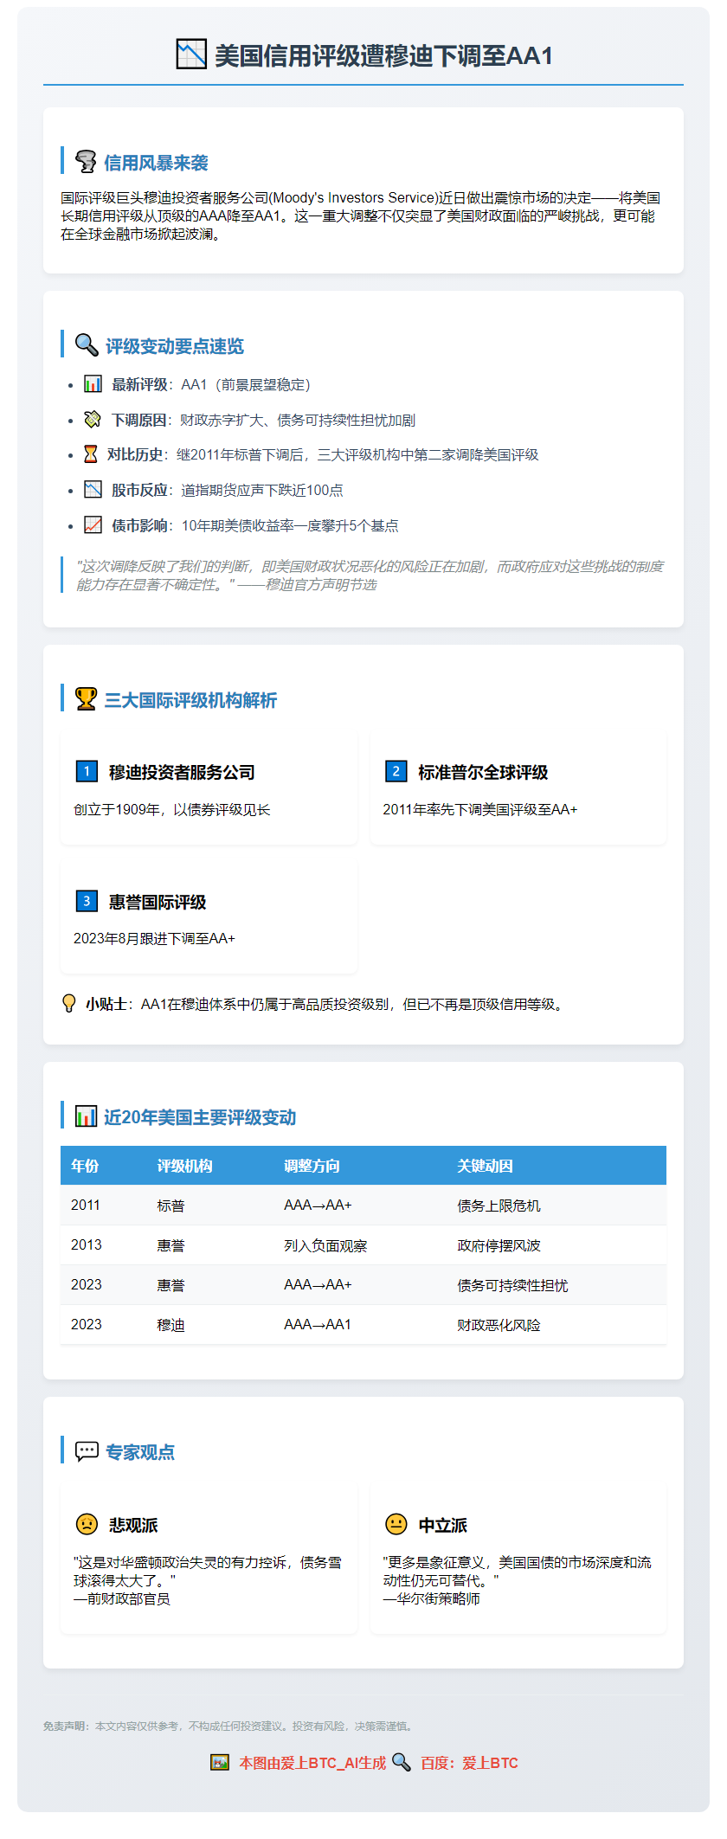The width and height of the screenshot is (727, 1839).
Task: Click the picture icon before 本图由爱上BTC_AI生成
Action: [220, 1762]
